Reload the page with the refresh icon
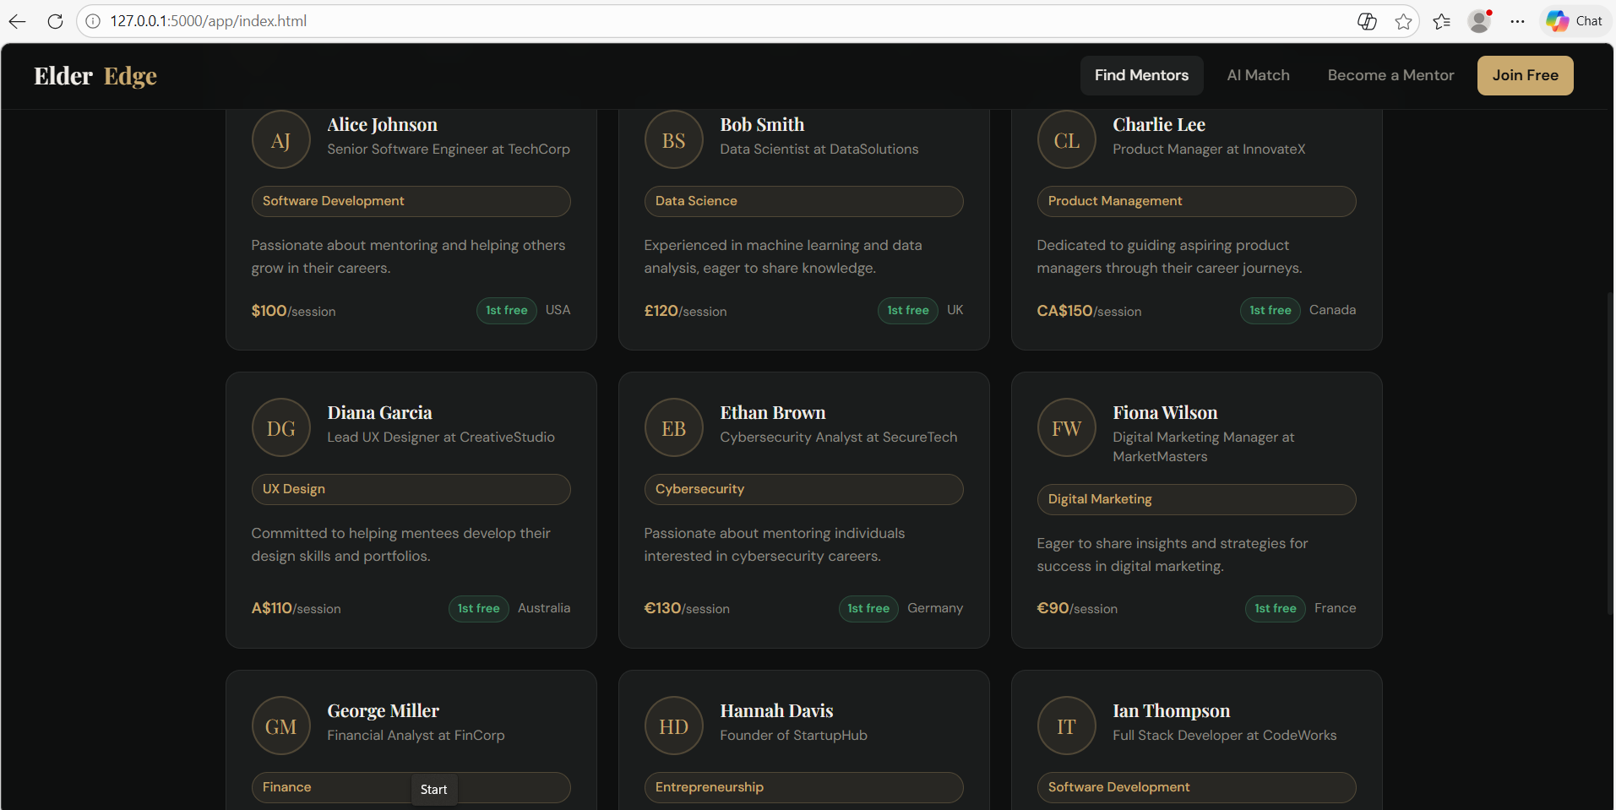 coord(55,21)
